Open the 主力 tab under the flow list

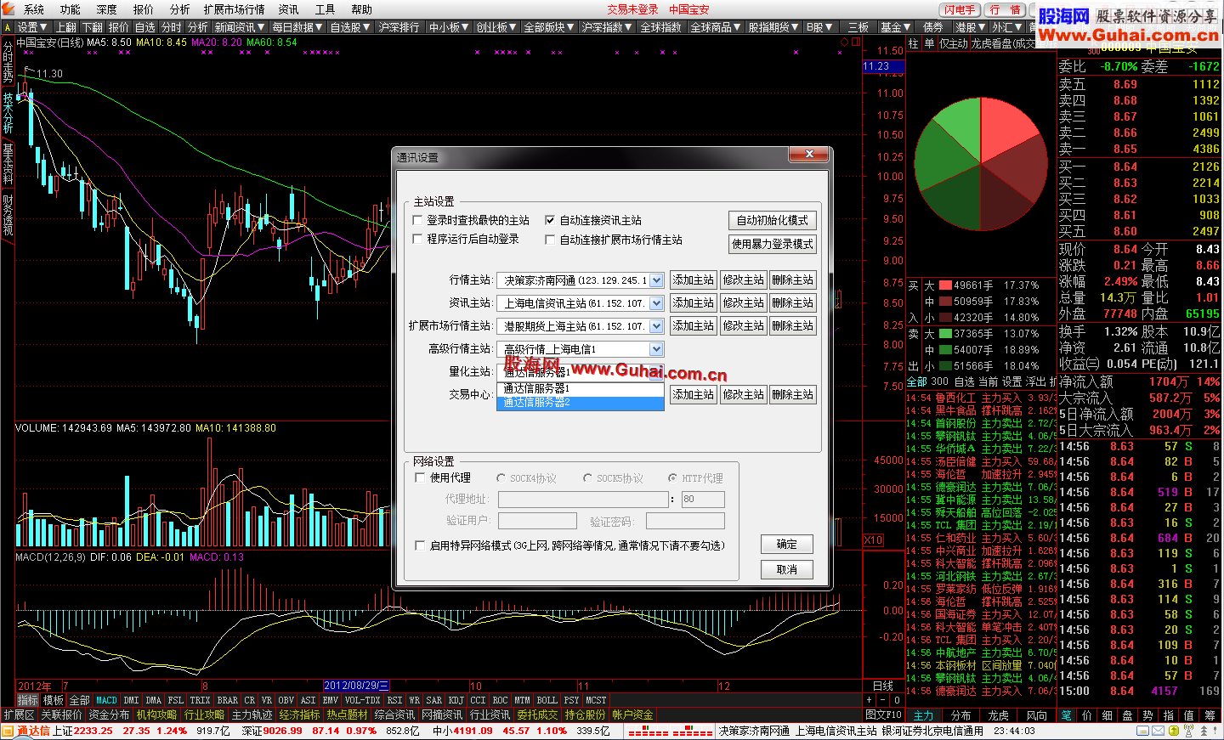pyautogui.click(x=924, y=715)
